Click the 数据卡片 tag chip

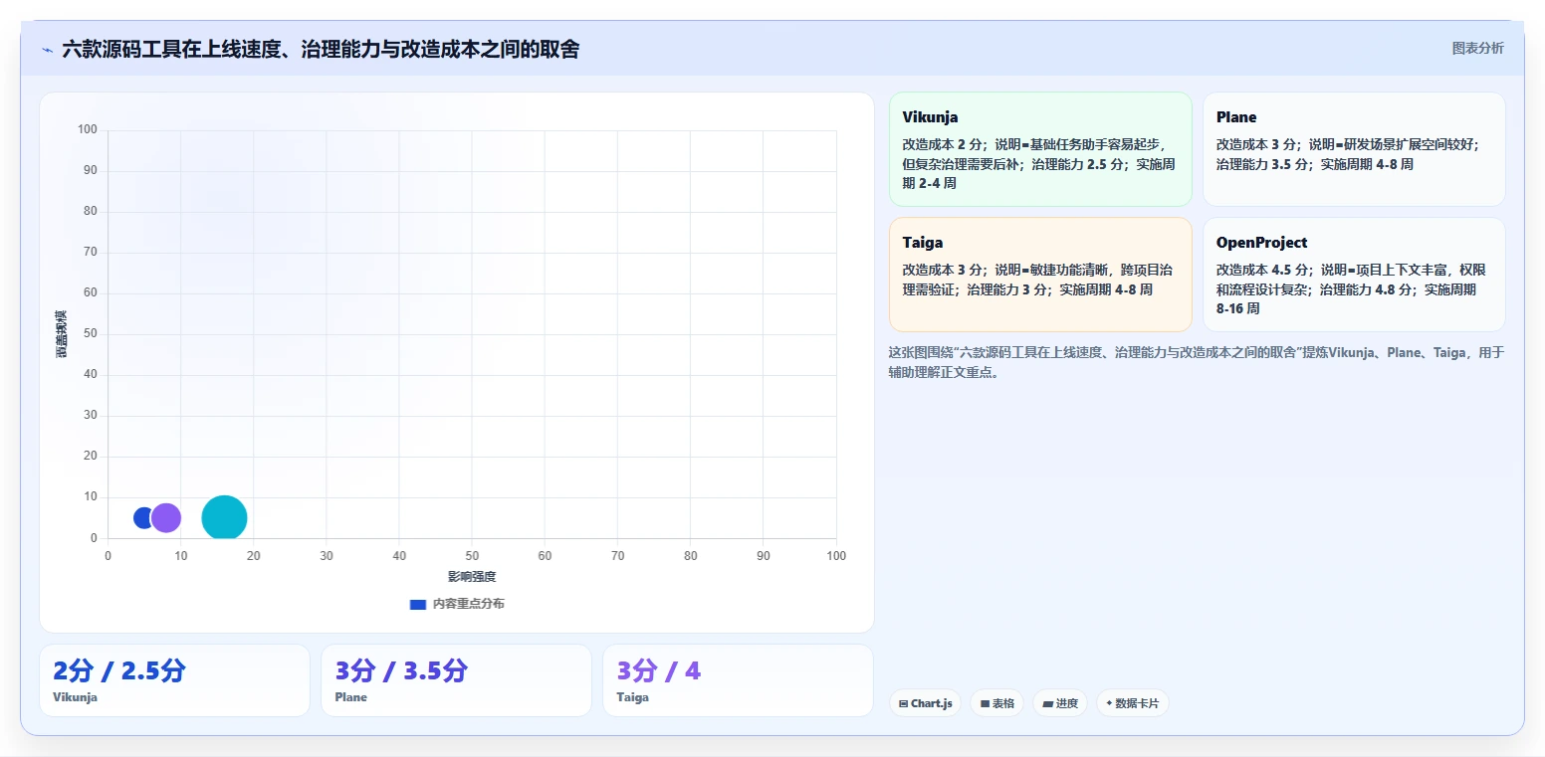[x=1132, y=703]
